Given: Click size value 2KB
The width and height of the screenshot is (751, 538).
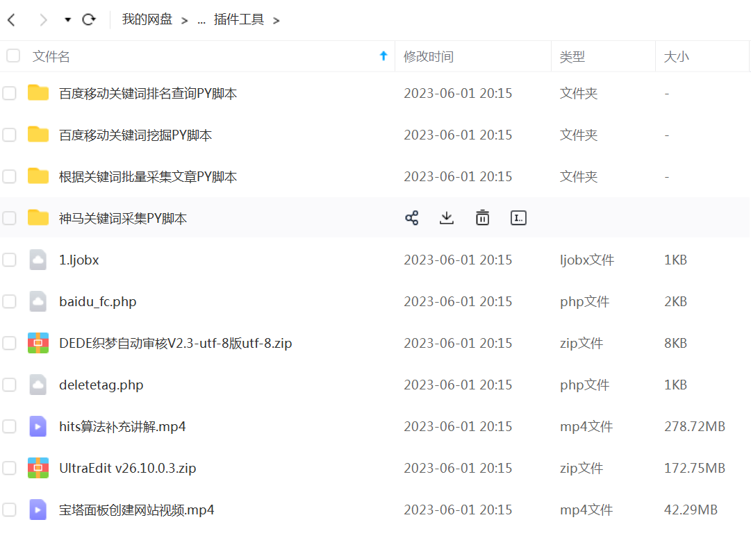Looking at the screenshot, I should pos(675,301).
